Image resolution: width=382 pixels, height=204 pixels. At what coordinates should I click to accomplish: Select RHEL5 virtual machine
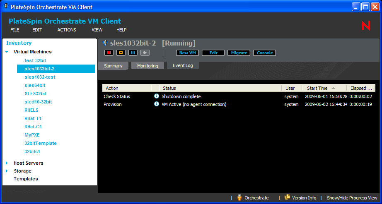pos(31,110)
